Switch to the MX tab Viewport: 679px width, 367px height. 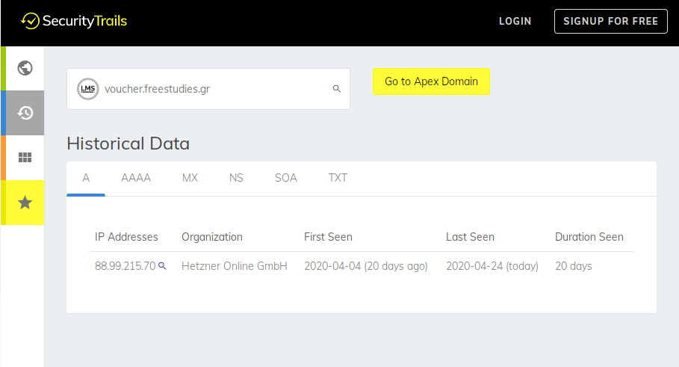pos(190,178)
